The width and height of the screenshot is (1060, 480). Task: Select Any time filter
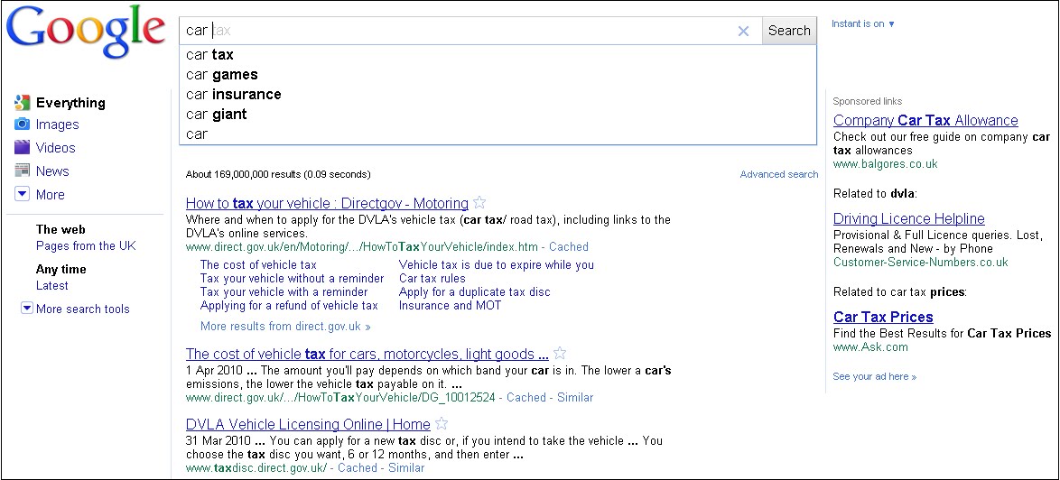coord(60,269)
